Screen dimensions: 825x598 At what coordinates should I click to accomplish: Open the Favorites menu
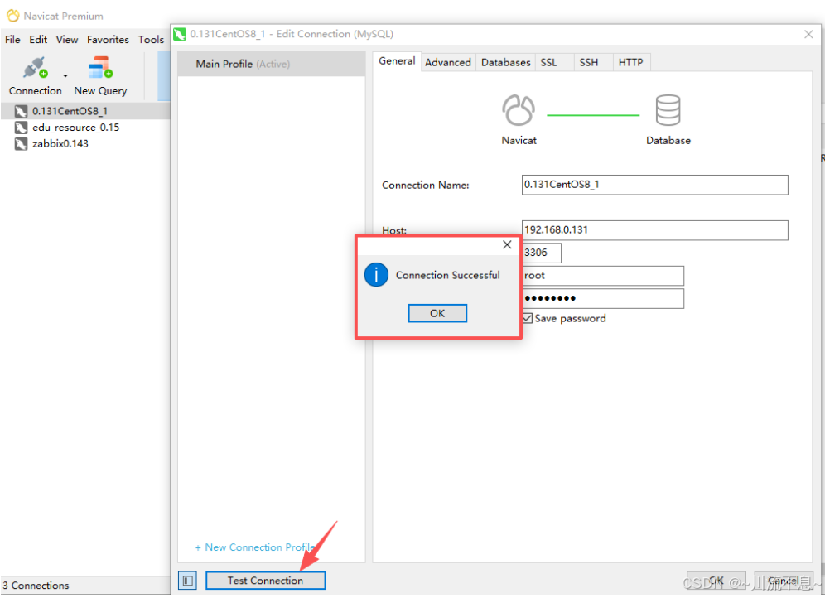(x=108, y=40)
